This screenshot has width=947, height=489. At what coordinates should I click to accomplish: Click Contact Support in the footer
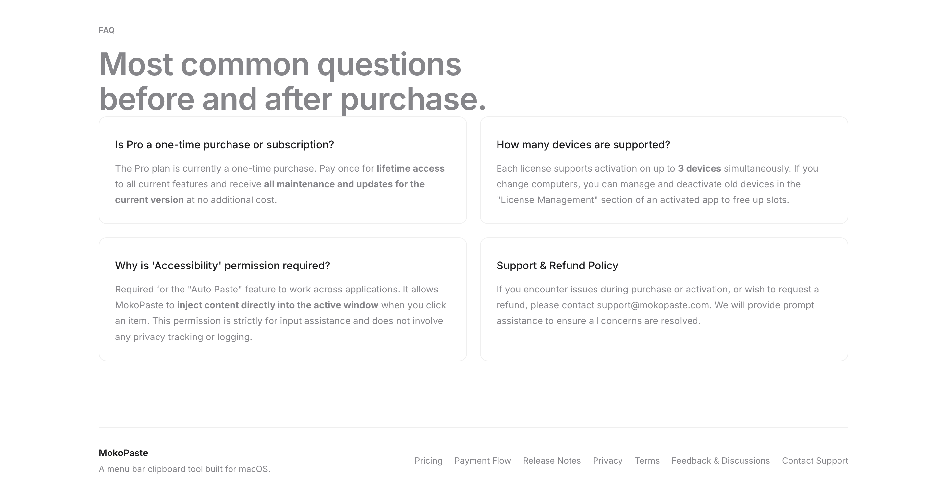coord(815,461)
